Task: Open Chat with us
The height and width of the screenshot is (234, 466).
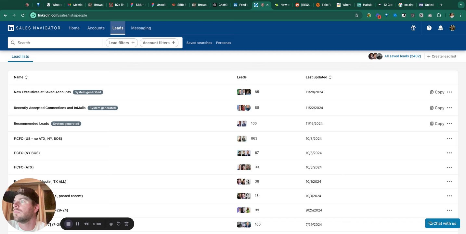Action: [443, 223]
